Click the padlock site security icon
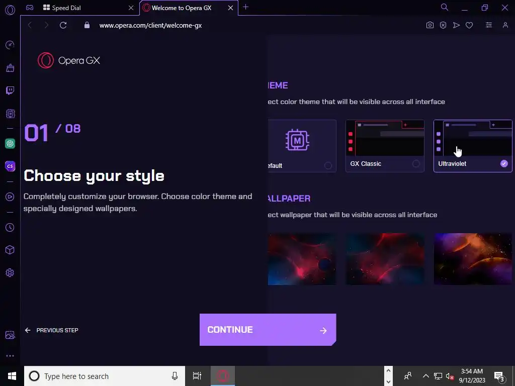 pyautogui.click(x=87, y=25)
